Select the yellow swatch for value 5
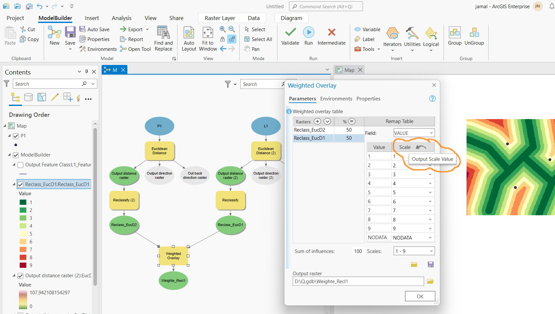The image size is (555, 314). (x=23, y=234)
